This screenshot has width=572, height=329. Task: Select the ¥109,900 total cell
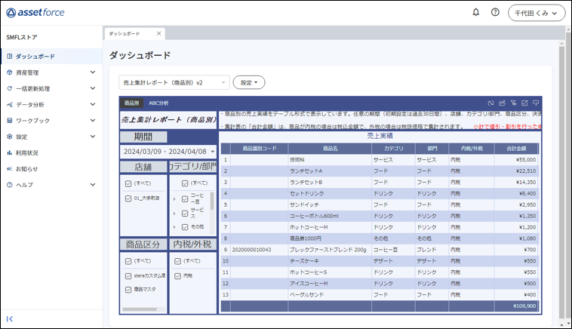coord(516,306)
